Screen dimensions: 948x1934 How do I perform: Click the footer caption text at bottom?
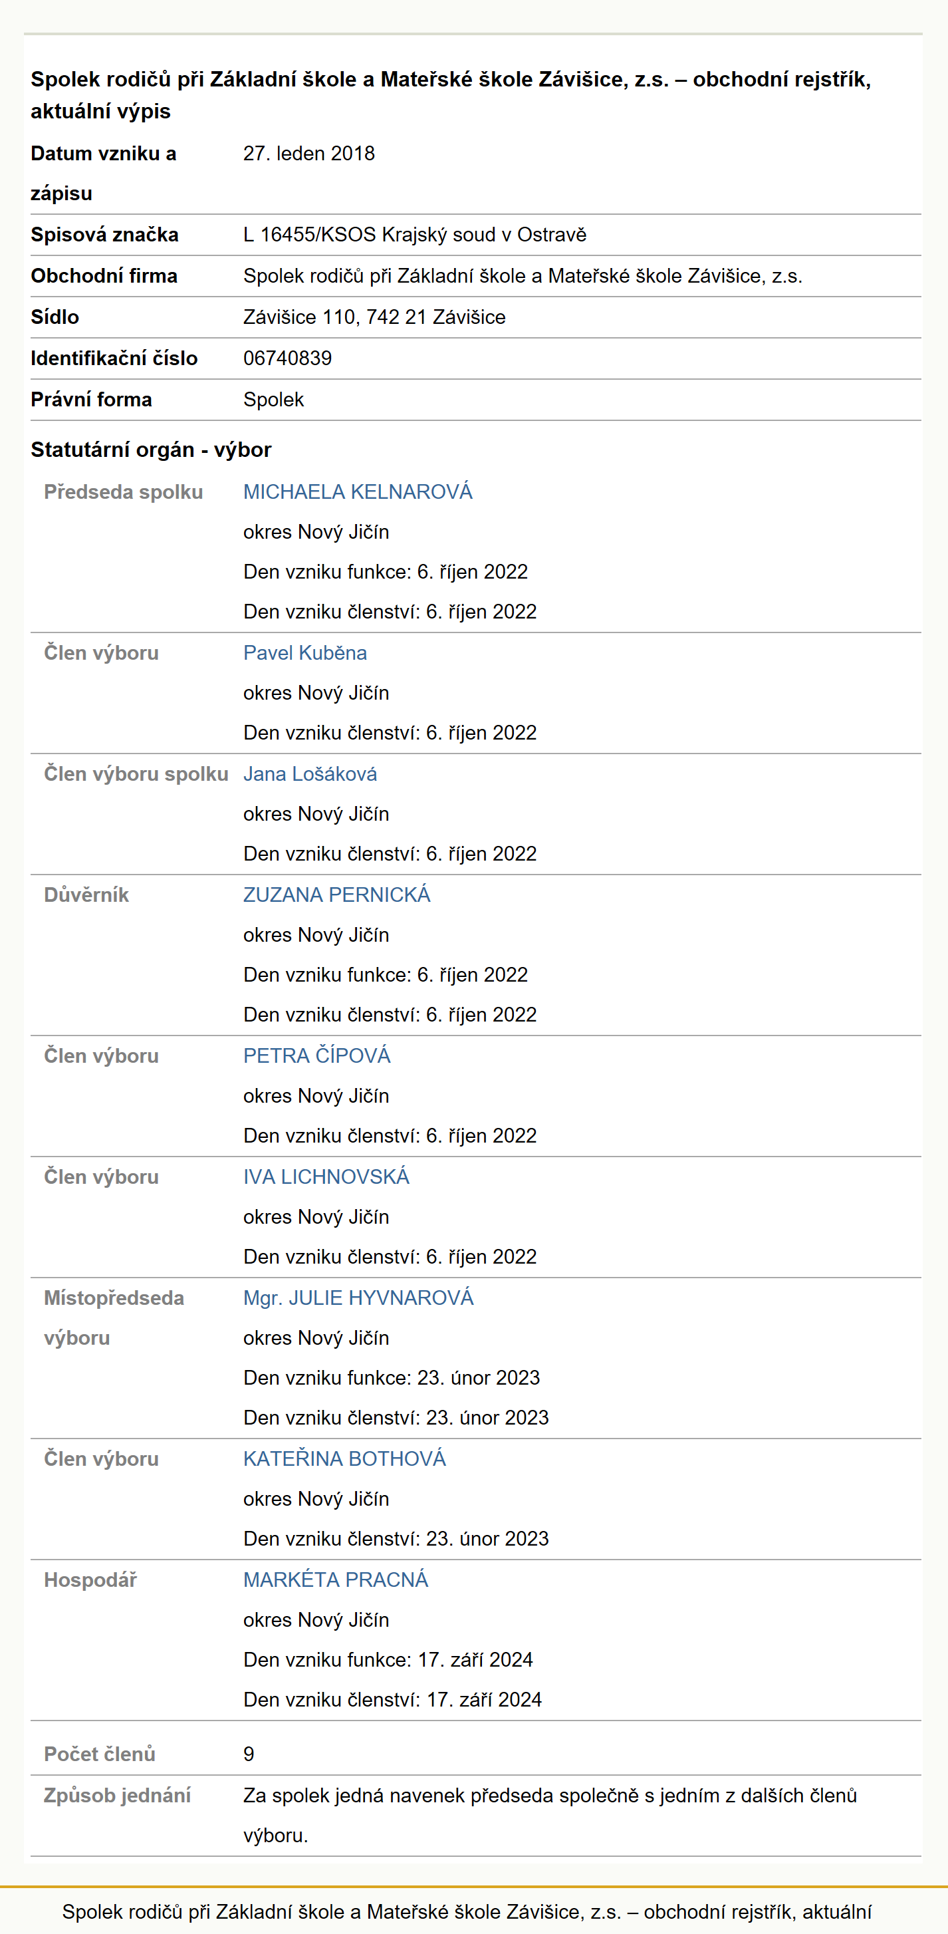(467, 1911)
